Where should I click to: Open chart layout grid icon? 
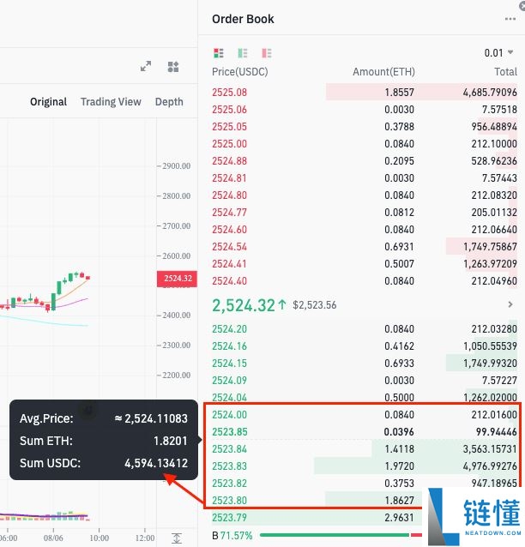[173, 67]
